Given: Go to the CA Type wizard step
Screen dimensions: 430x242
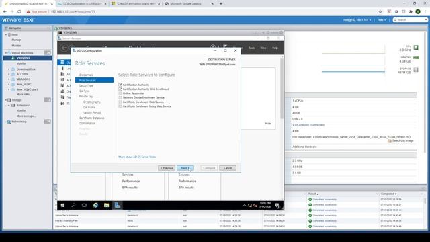Looking at the screenshot, I should [85, 91].
